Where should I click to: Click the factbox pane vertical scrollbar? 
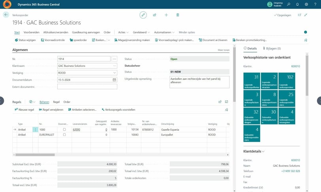[x=307, y=75]
